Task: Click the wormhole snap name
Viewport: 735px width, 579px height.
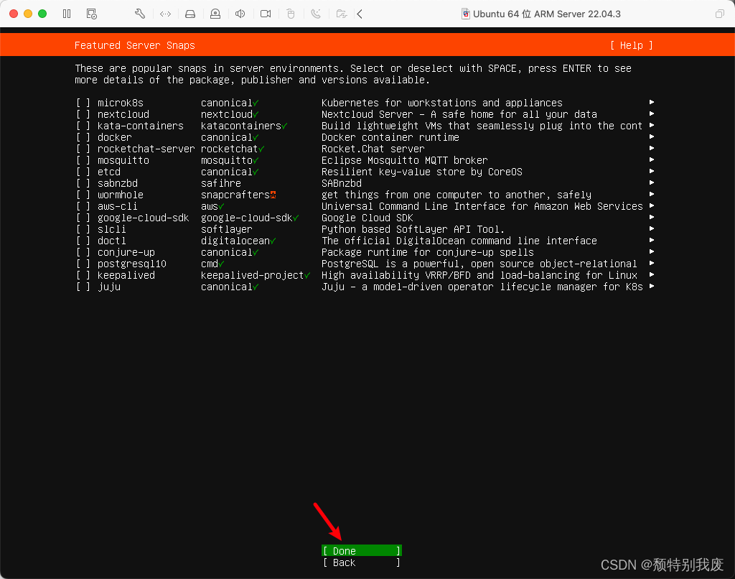Action: 121,195
